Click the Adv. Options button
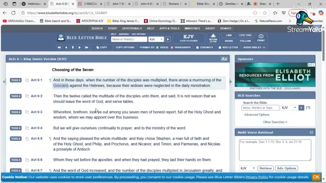This screenshot has width=326, height=183. point(287,168)
